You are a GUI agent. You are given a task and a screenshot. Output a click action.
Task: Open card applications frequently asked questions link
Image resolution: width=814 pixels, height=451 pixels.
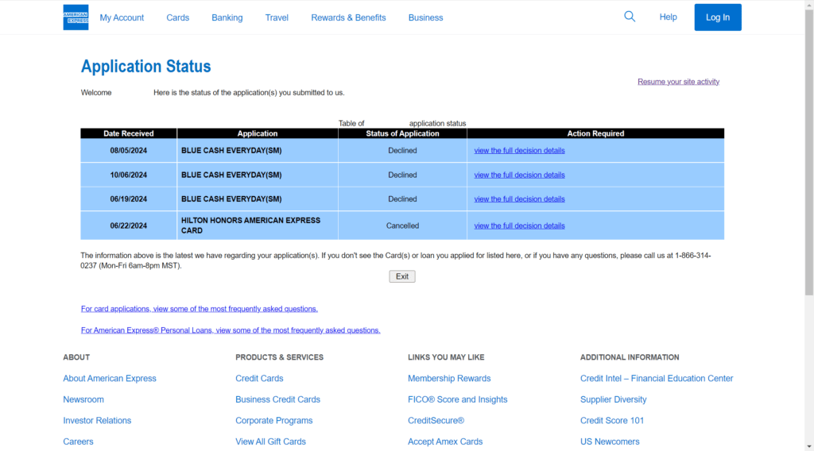[x=200, y=309]
